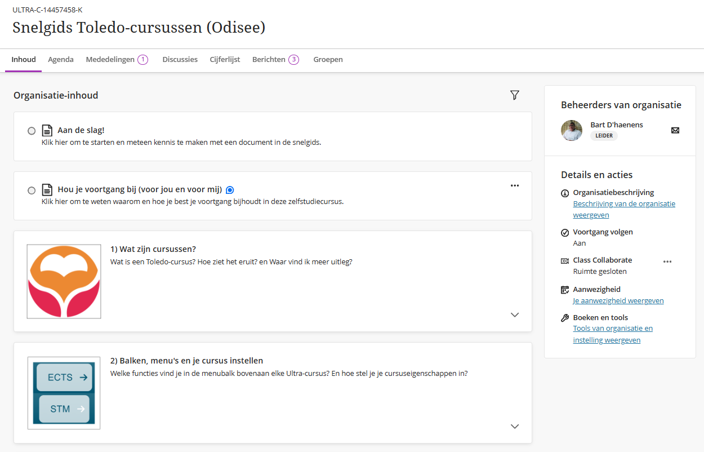
Task: View the Cijferlijst tab
Action: 225,60
